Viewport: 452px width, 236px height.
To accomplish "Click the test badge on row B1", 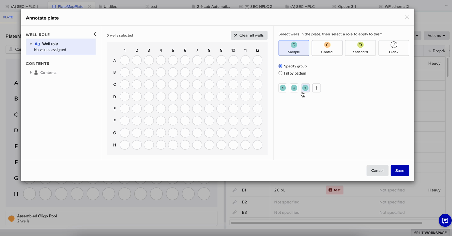I will pos(334,190).
